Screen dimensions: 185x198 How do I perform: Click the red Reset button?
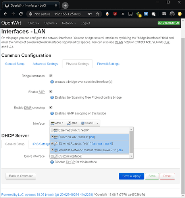(x=167, y=176)
